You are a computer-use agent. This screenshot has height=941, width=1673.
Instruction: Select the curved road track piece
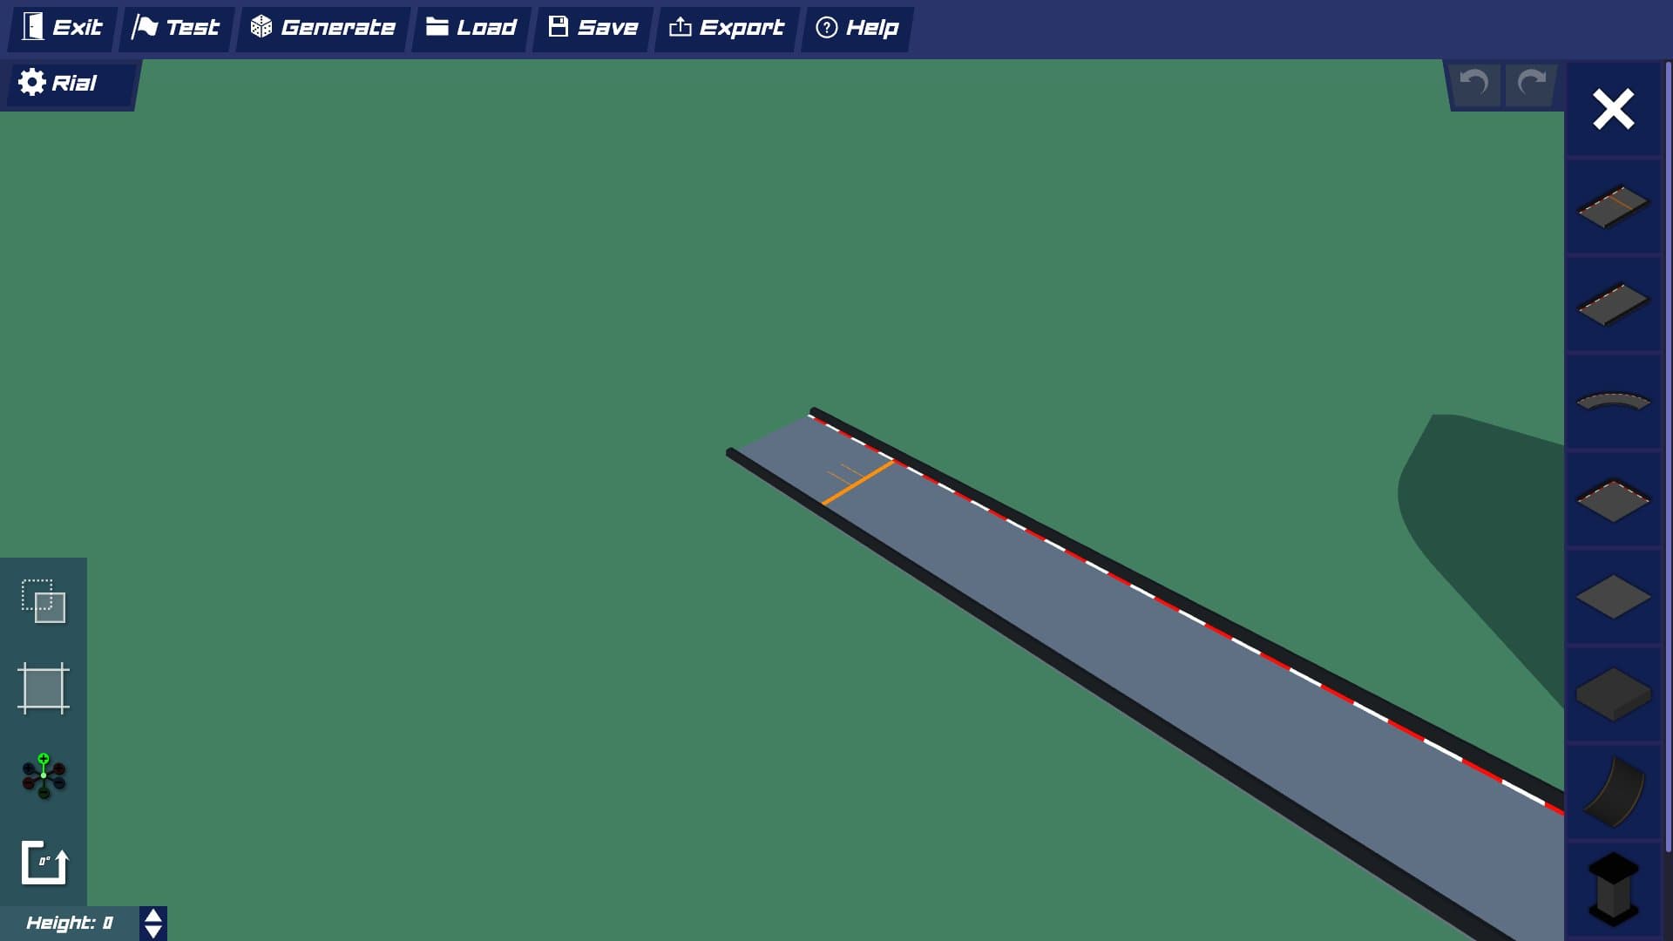(x=1613, y=402)
